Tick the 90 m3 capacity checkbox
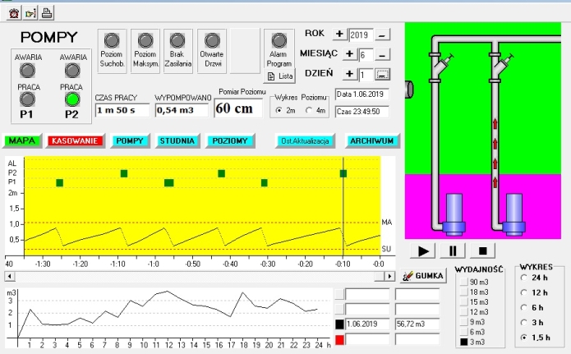 [464, 283]
